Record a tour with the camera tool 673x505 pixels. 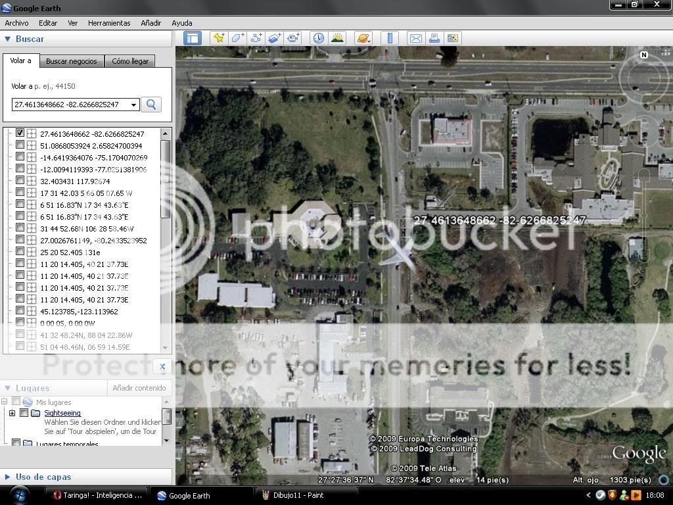(292, 38)
